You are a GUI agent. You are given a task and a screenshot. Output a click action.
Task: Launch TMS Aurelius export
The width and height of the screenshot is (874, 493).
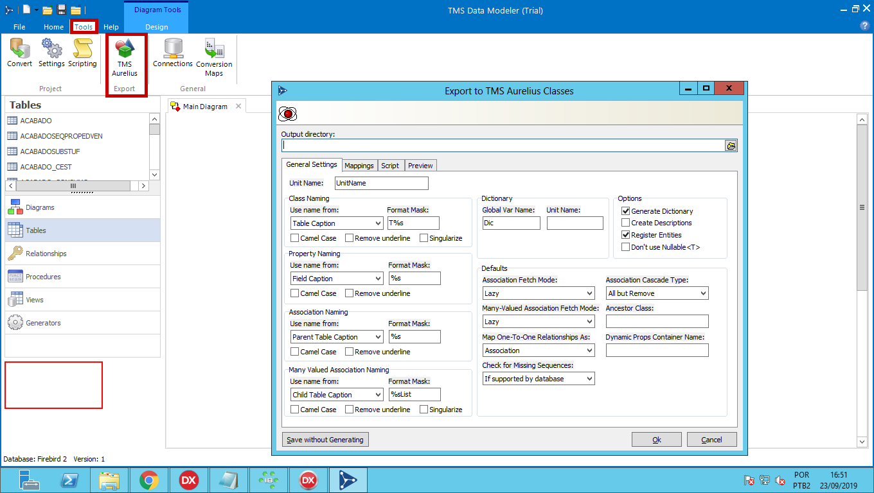(125, 58)
